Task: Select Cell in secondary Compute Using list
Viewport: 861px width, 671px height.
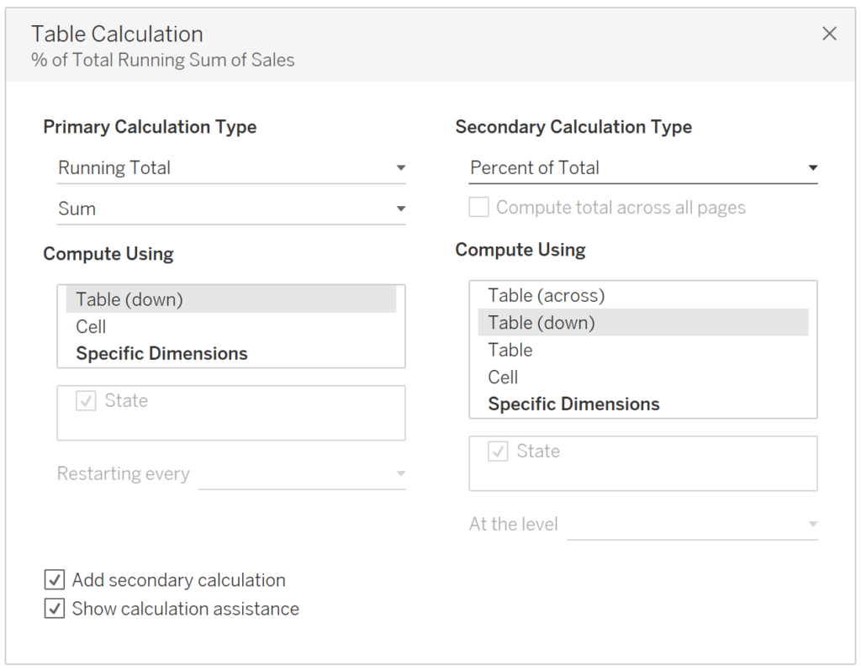Action: (x=503, y=377)
